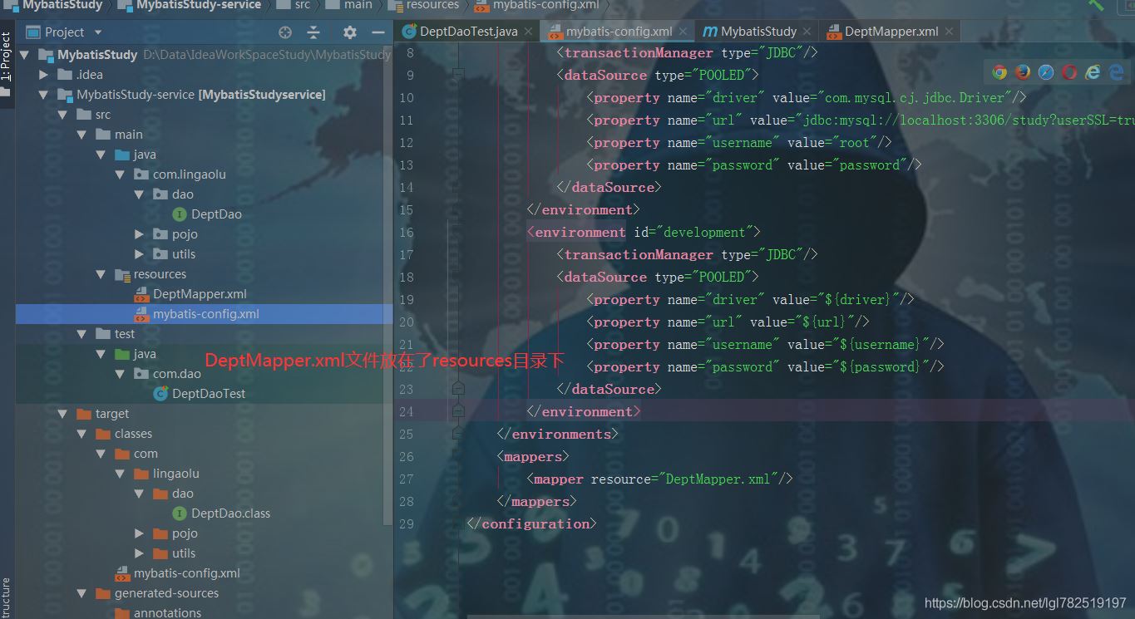Close the DeptMapper.xml tab

pyautogui.click(x=950, y=32)
